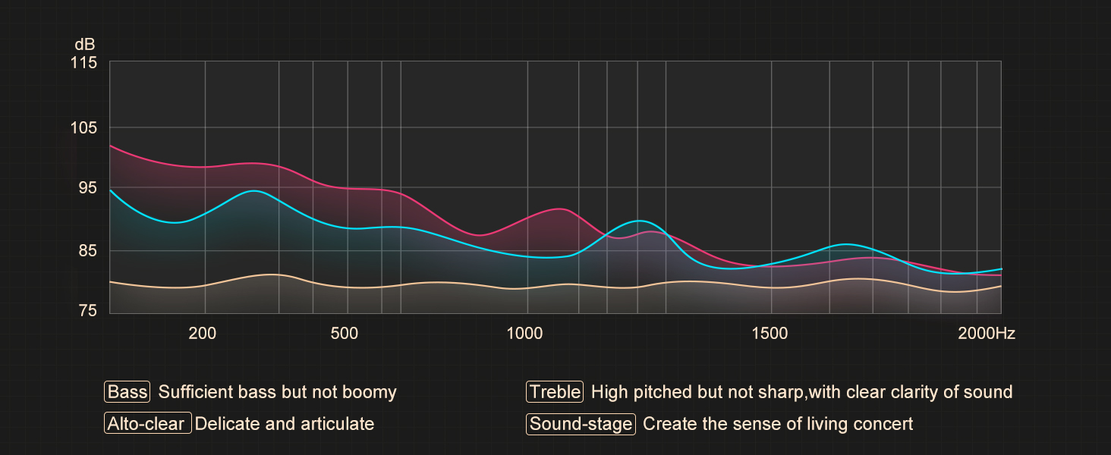The width and height of the screenshot is (1111, 455).
Task: Select the 1000 frequency axis label
Action: [x=525, y=334]
